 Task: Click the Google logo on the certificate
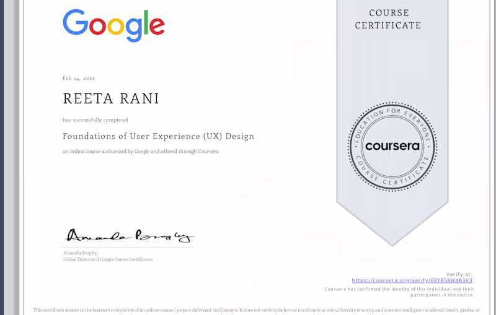click(x=113, y=25)
